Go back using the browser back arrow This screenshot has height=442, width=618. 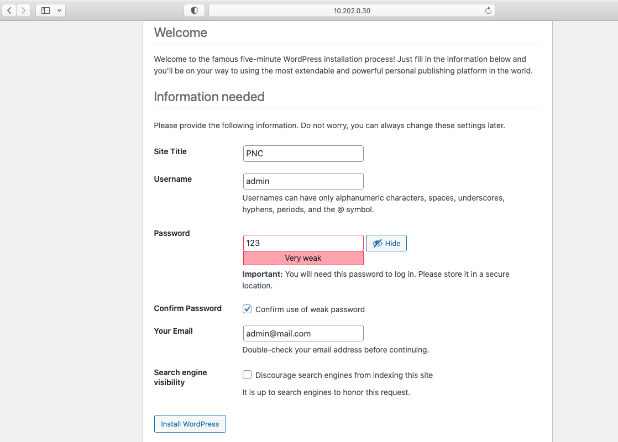[x=9, y=10]
